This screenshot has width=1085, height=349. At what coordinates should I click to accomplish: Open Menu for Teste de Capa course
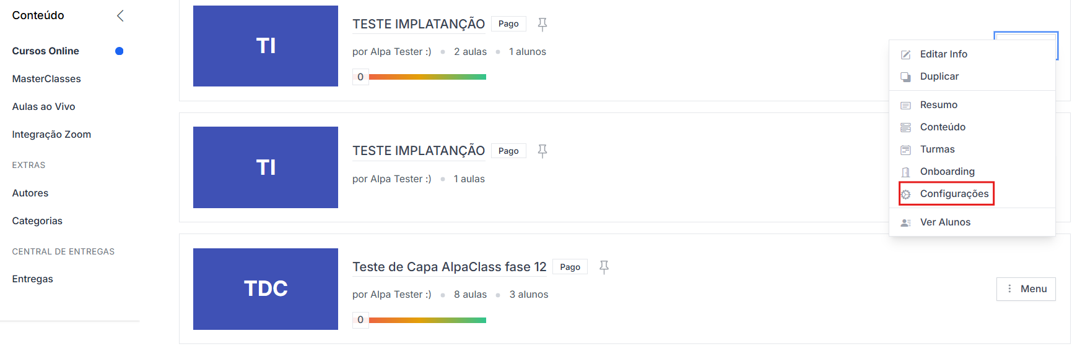[1026, 288]
